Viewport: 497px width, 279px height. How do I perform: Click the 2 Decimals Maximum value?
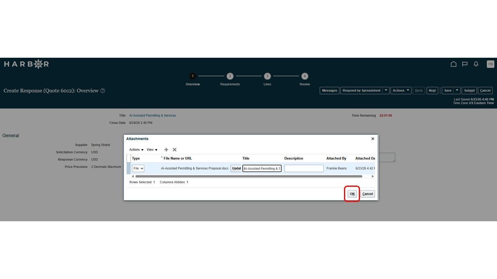[x=106, y=167]
